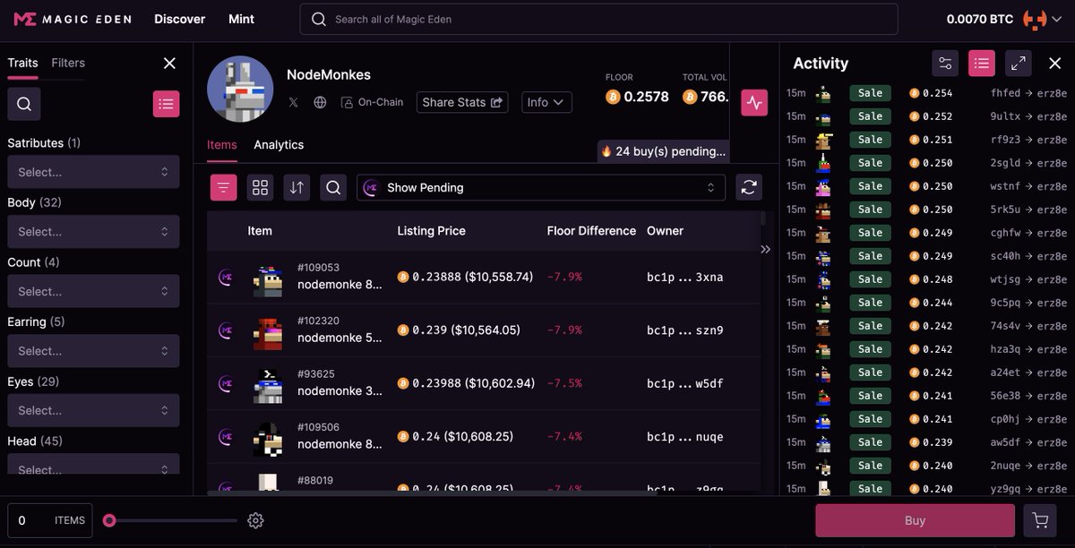Expand the Earring select dropdown
1075x548 pixels.
tap(93, 351)
